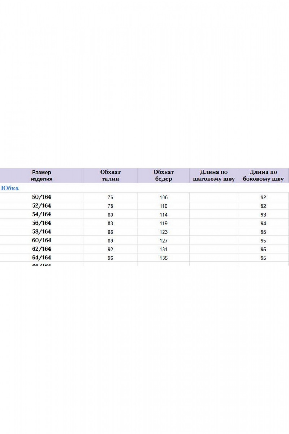Select the 54/164 size label
The image size is (289, 434).
click(x=42, y=214)
